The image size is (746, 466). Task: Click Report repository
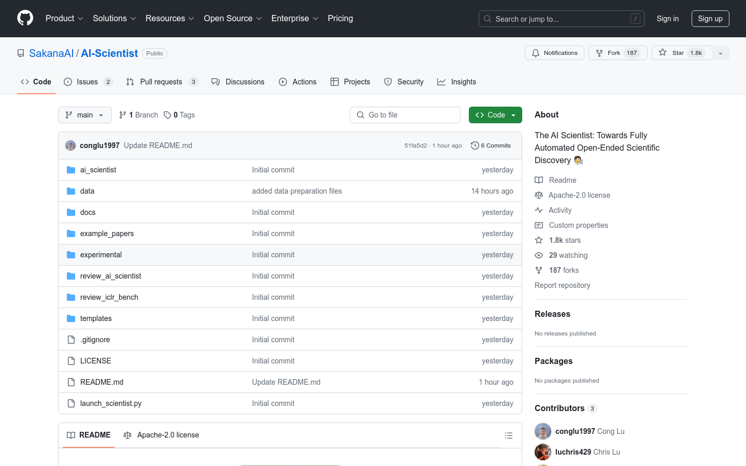562,285
